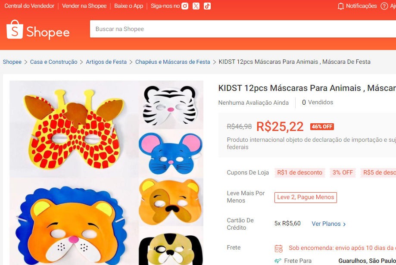Open Shopee's TikTok icon link
The image size is (396, 265).
(207, 6)
